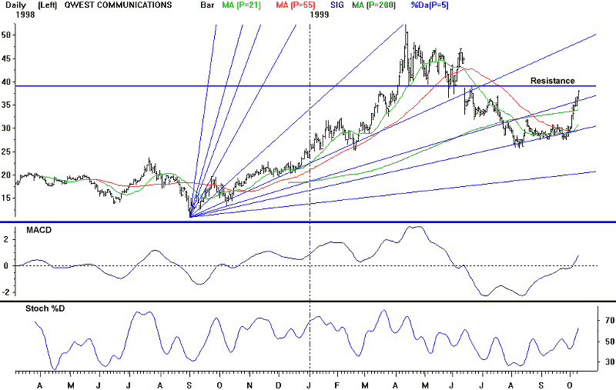
Task: Select the 'Resistance' annotation label
Action: point(552,81)
